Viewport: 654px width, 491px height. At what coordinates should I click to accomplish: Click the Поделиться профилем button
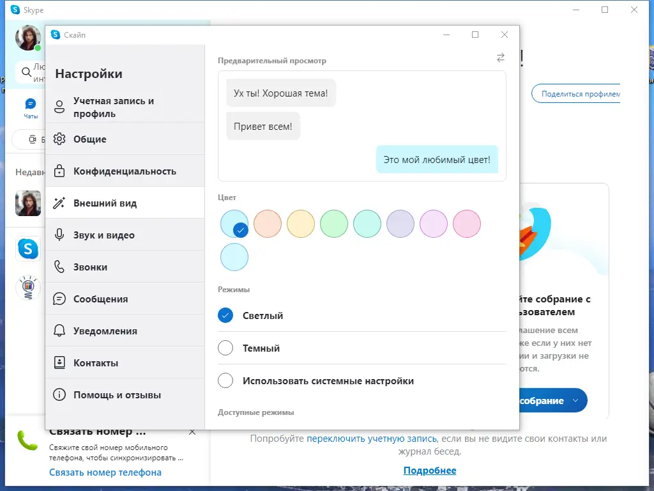[x=576, y=94]
